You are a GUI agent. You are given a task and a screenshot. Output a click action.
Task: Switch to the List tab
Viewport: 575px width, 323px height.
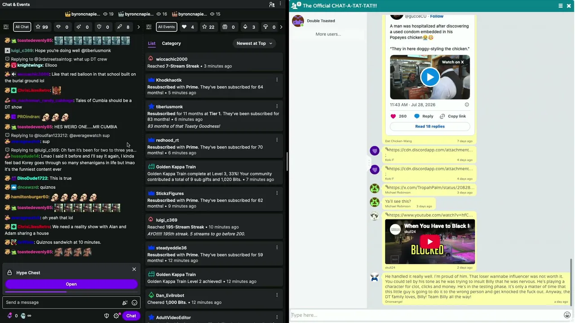152,44
